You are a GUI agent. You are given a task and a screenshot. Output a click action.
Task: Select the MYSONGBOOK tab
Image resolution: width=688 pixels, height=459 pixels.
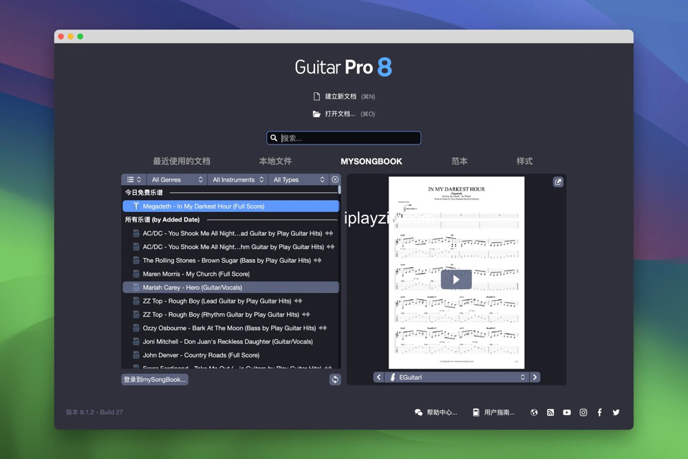point(372,162)
